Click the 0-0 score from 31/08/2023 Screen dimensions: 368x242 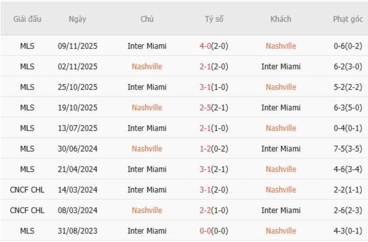(x=214, y=231)
